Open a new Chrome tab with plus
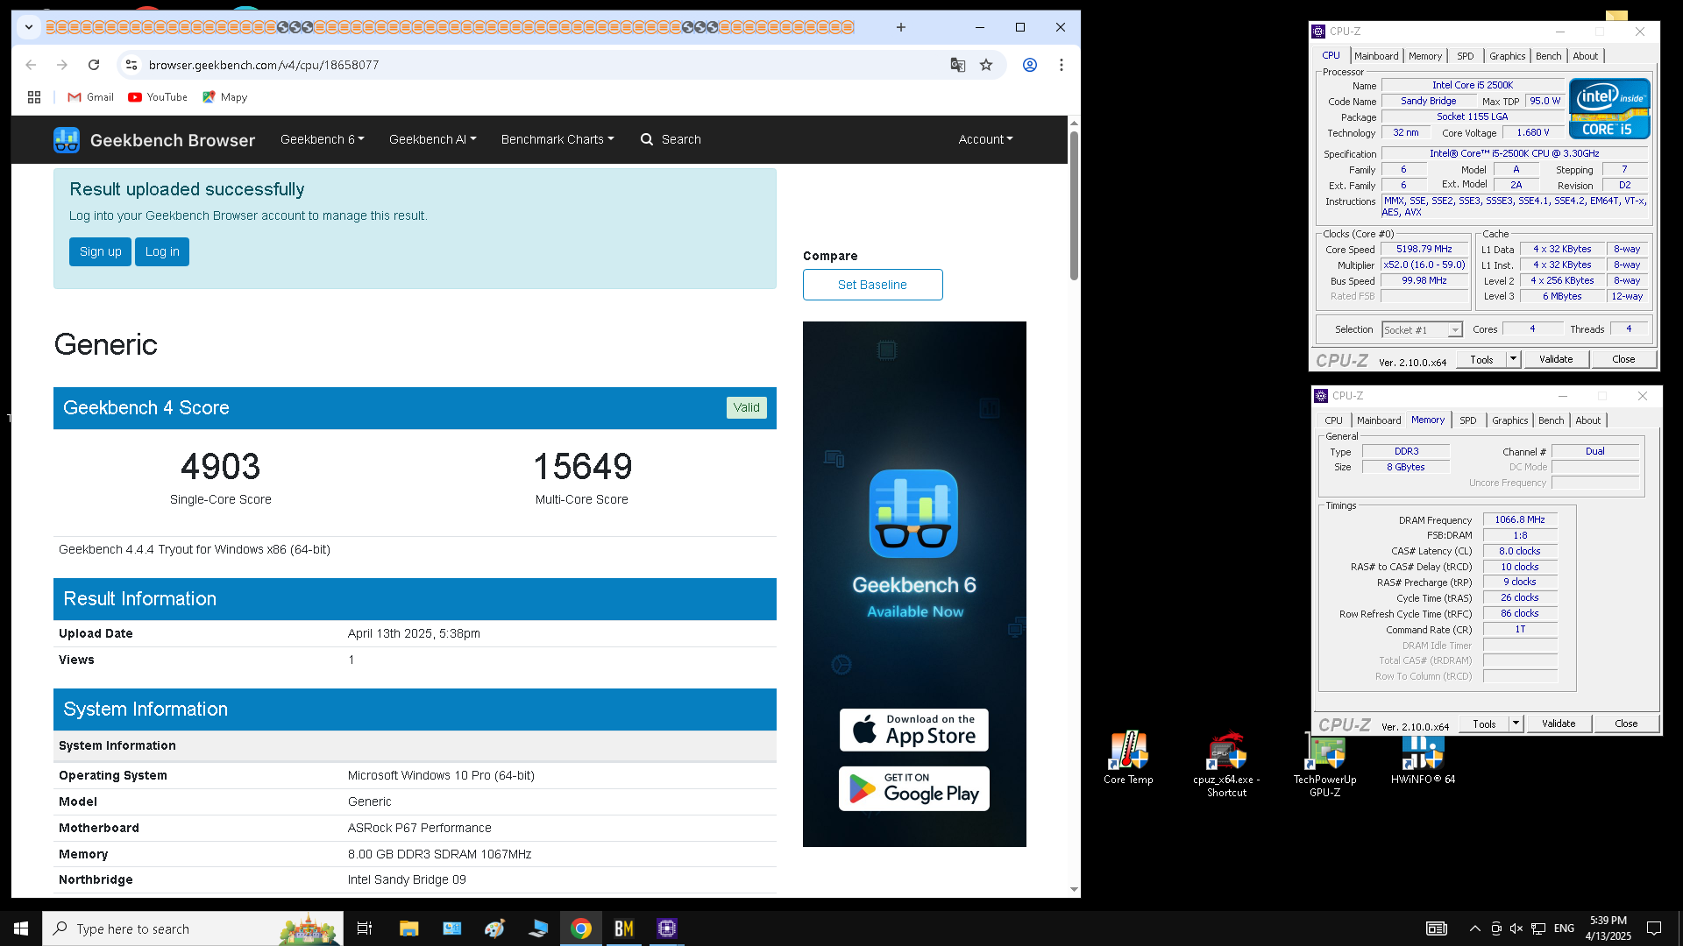This screenshot has width=1683, height=946. tap(901, 27)
